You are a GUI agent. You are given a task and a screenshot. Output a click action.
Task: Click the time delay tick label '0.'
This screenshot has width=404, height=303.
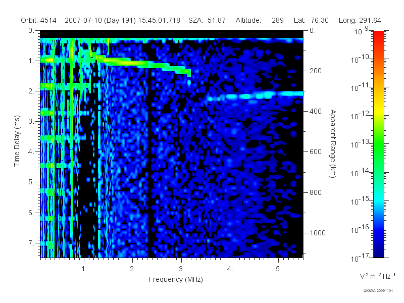(31, 30)
